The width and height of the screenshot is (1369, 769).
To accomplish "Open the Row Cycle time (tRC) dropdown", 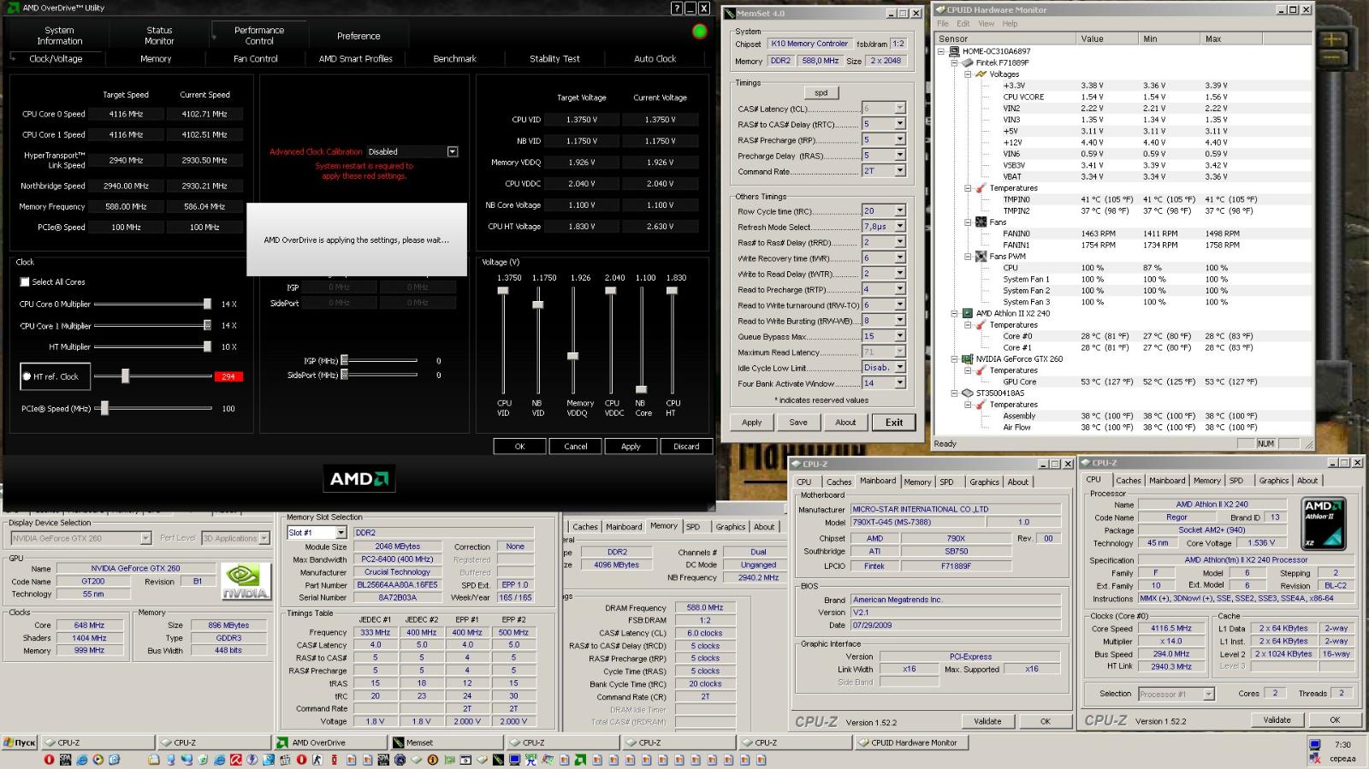I will [x=900, y=210].
